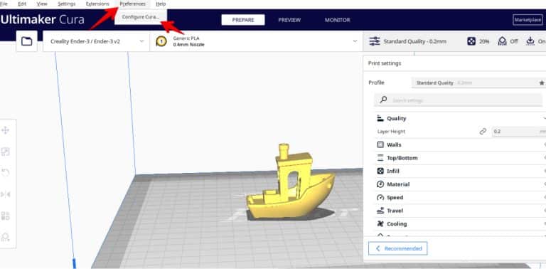
Task: Select the Support Blocker tool icon
Action: [5, 237]
